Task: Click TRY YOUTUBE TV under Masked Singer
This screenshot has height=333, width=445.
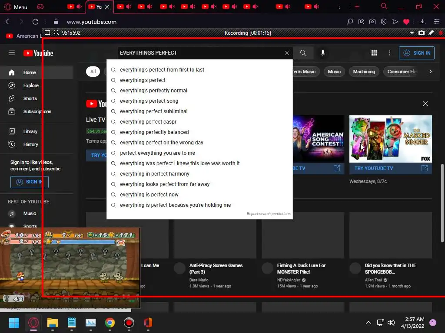Action: (x=391, y=168)
